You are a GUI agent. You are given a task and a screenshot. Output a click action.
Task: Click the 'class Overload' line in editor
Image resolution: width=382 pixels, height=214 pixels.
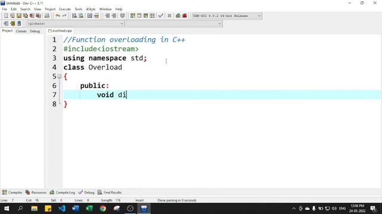(93, 67)
